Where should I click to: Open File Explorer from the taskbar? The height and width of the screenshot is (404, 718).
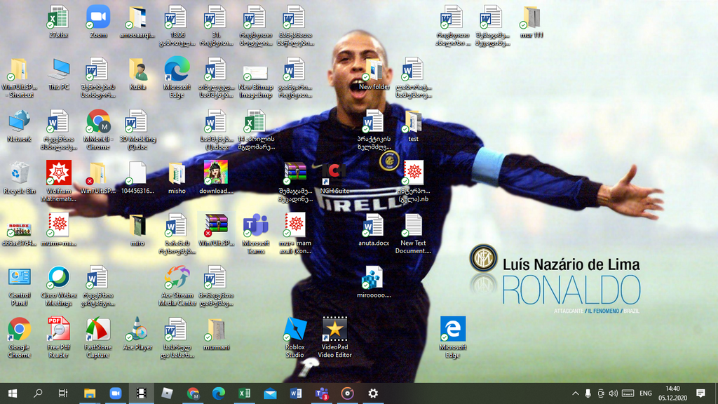click(90, 393)
